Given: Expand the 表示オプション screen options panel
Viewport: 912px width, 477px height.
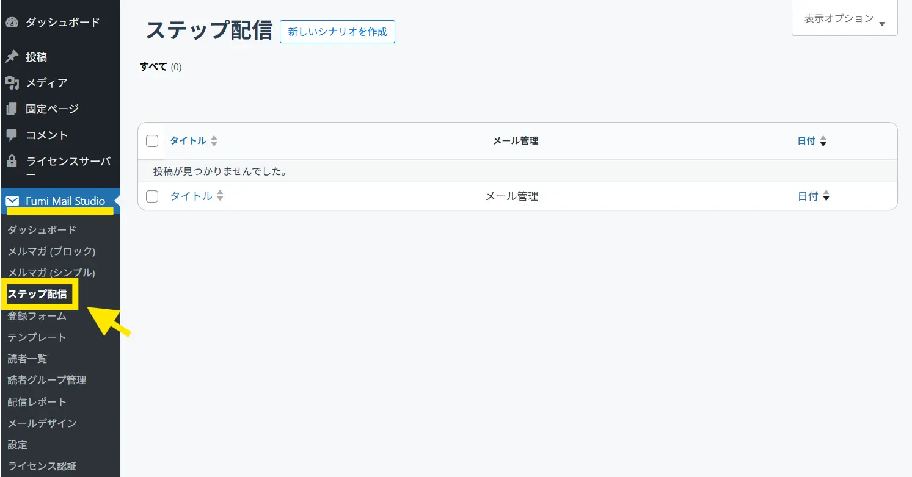Looking at the screenshot, I should pos(844,19).
